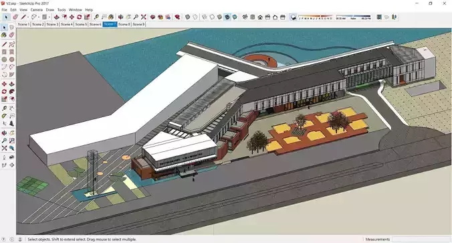Select the Axes tool
Screen dimensions: 452x243
(x=4, y=124)
